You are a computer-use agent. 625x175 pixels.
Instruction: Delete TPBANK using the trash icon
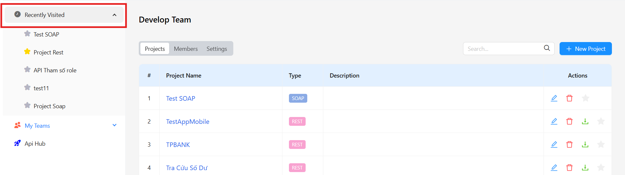coord(569,144)
